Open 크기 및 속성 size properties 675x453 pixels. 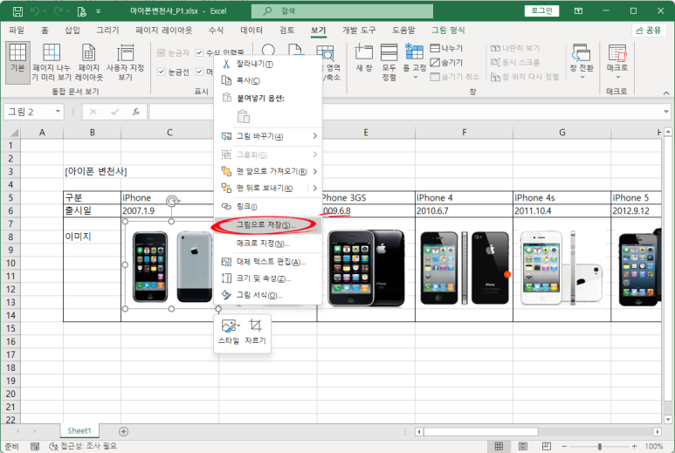(x=268, y=278)
